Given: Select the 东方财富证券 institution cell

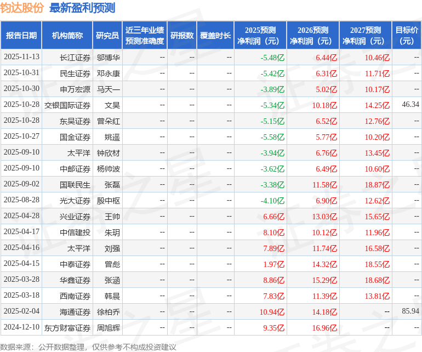Looking at the screenshot, I should [67, 328].
